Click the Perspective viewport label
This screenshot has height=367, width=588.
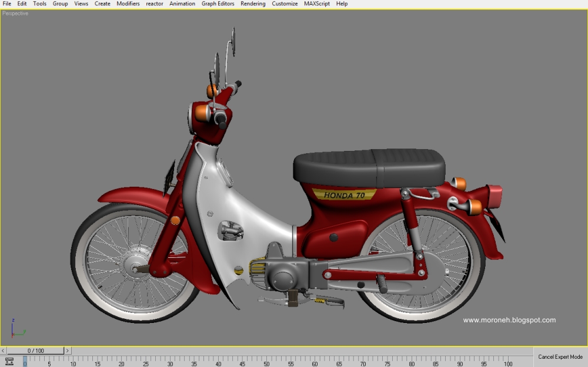15,14
